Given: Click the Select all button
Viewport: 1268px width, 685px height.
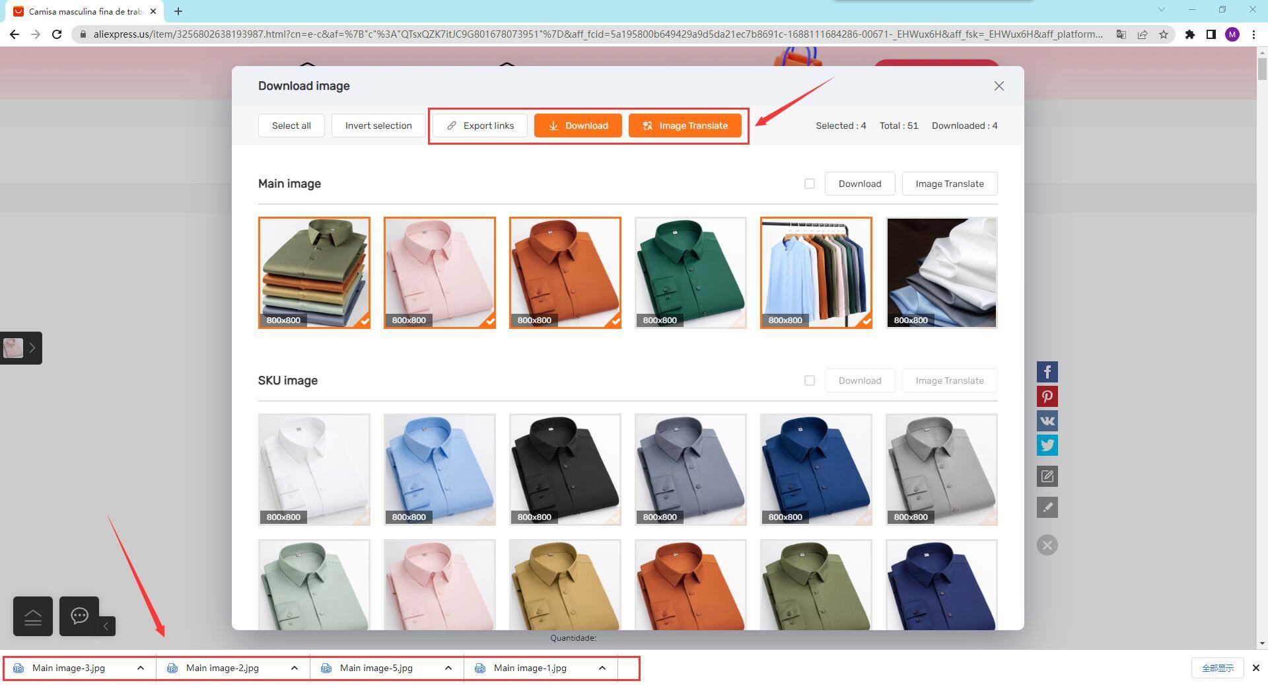Looking at the screenshot, I should [x=291, y=126].
